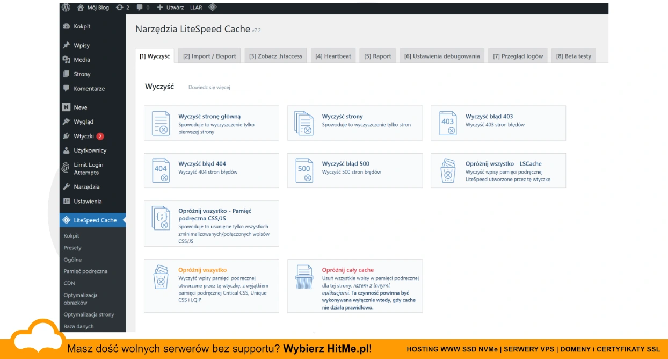Image resolution: width=668 pixels, height=359 pixels.
Task: Click the 500 error page icon
Action: click(304, 170)
